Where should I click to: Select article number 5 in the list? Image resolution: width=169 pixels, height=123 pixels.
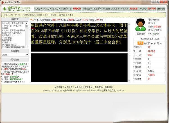click(12, 33)
